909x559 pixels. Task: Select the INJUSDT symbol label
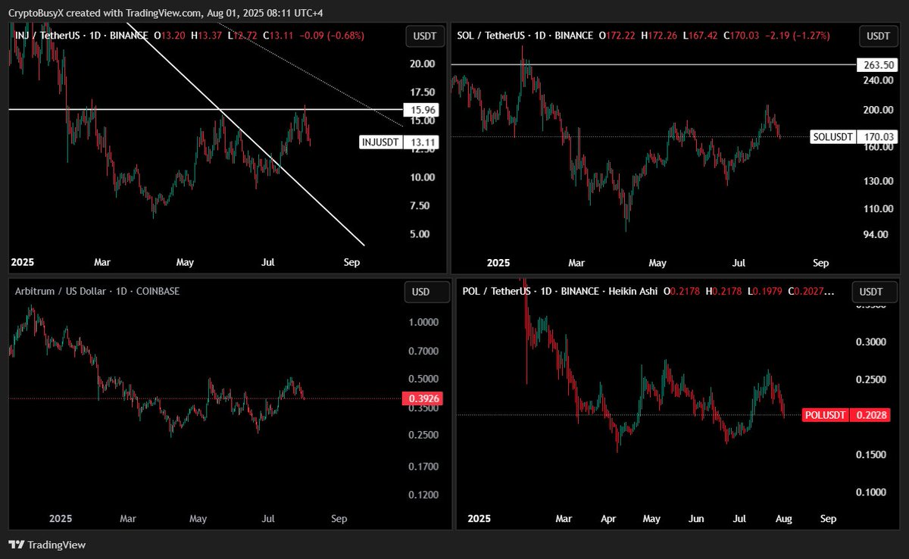[x=379, y=142]
